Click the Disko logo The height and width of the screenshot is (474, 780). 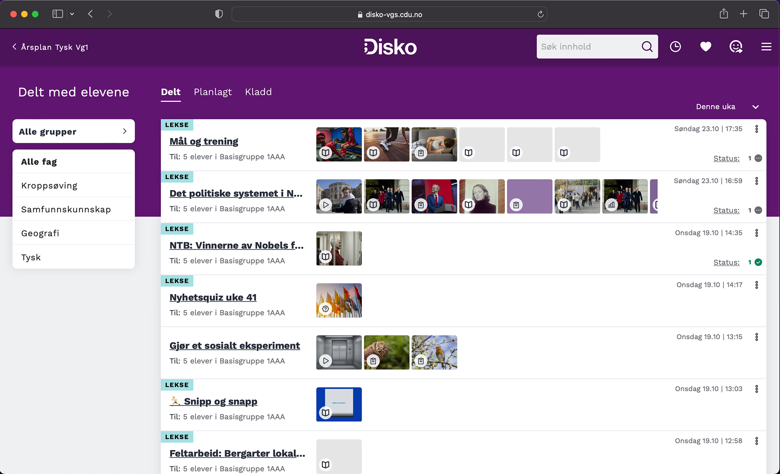pos(390,47)
